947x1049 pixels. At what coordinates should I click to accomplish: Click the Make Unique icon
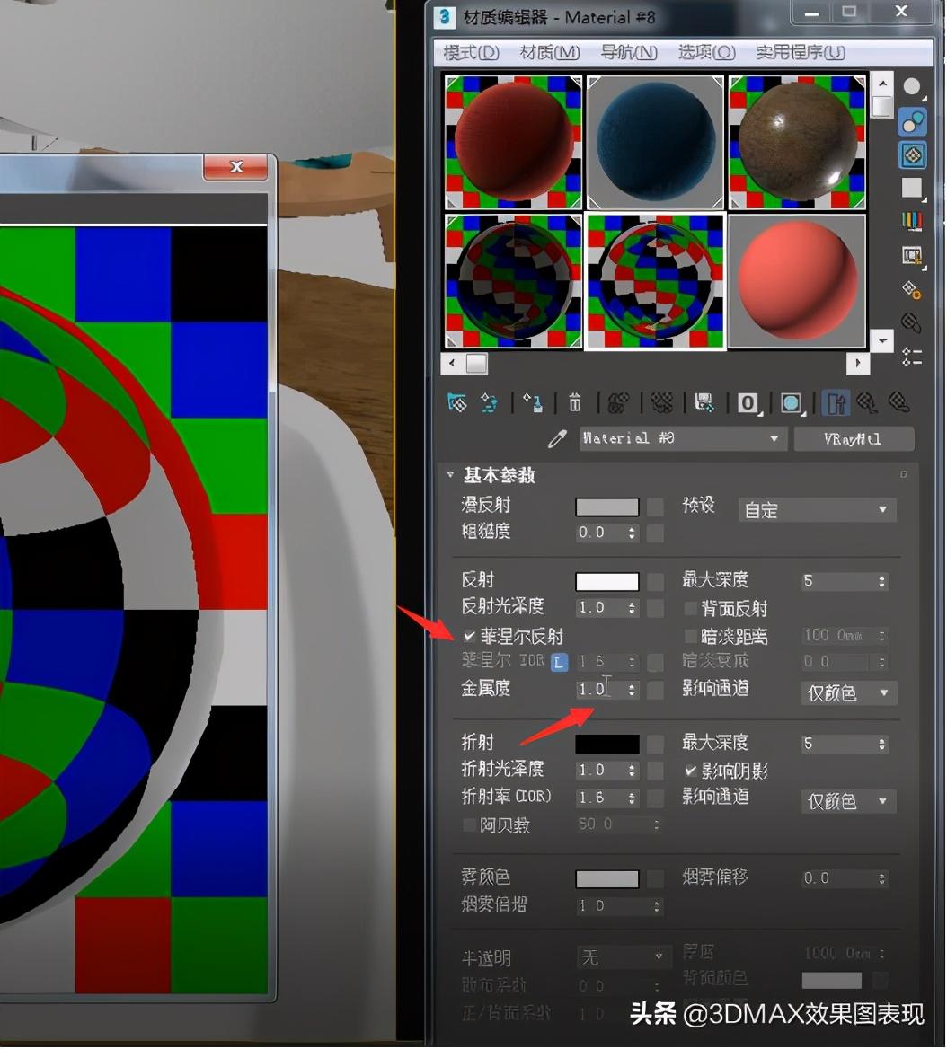click(x=662, y=402)
